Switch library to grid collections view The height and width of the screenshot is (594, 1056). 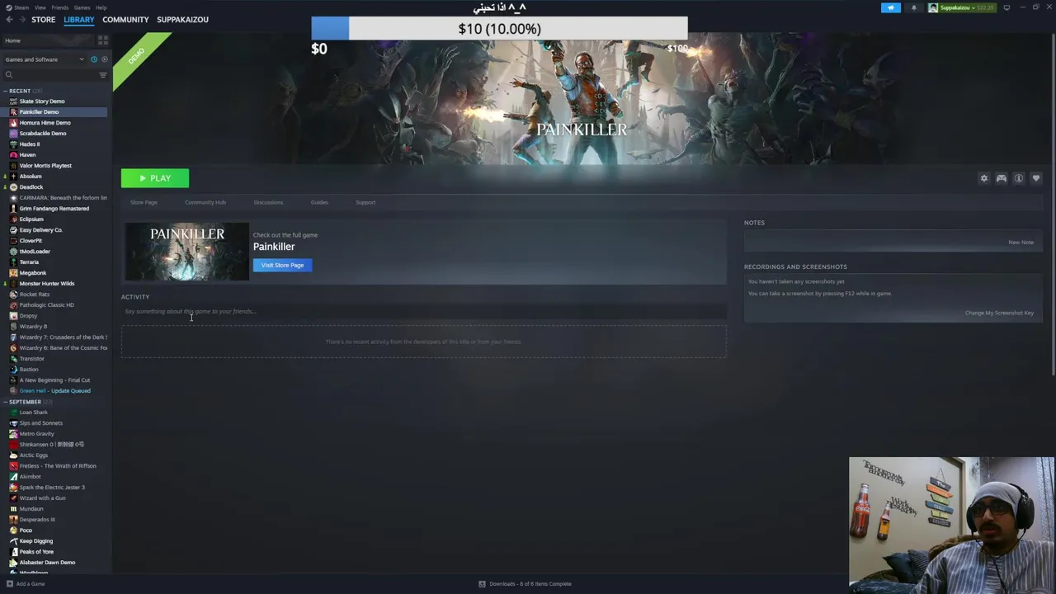point(103,40)
